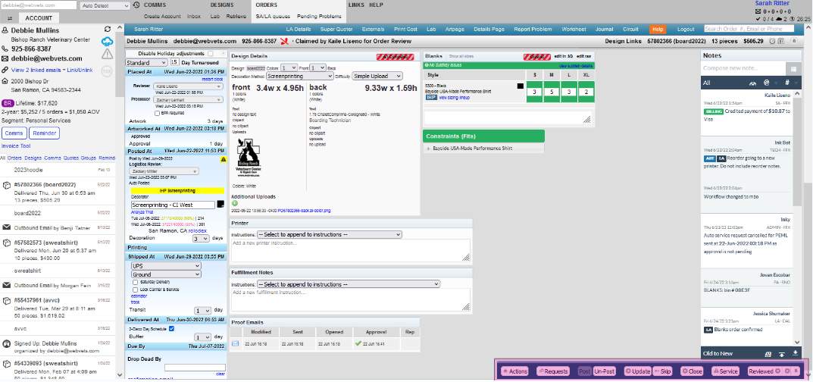The height and width of the screenshot is (382, 813).
Task: Click the yellow warning icon under Posted At
Action: [223, 160]
